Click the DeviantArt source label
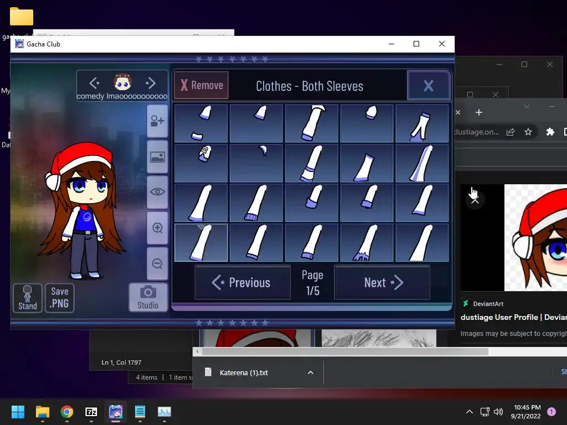 [x=488, y=304]
